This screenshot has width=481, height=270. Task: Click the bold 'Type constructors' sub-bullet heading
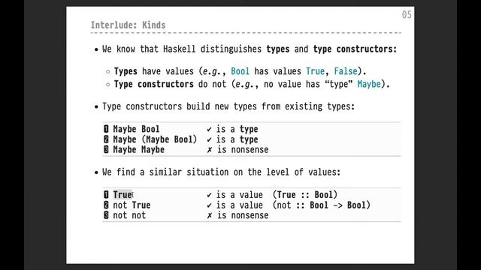pyautogui.click(x=153, y=84)
